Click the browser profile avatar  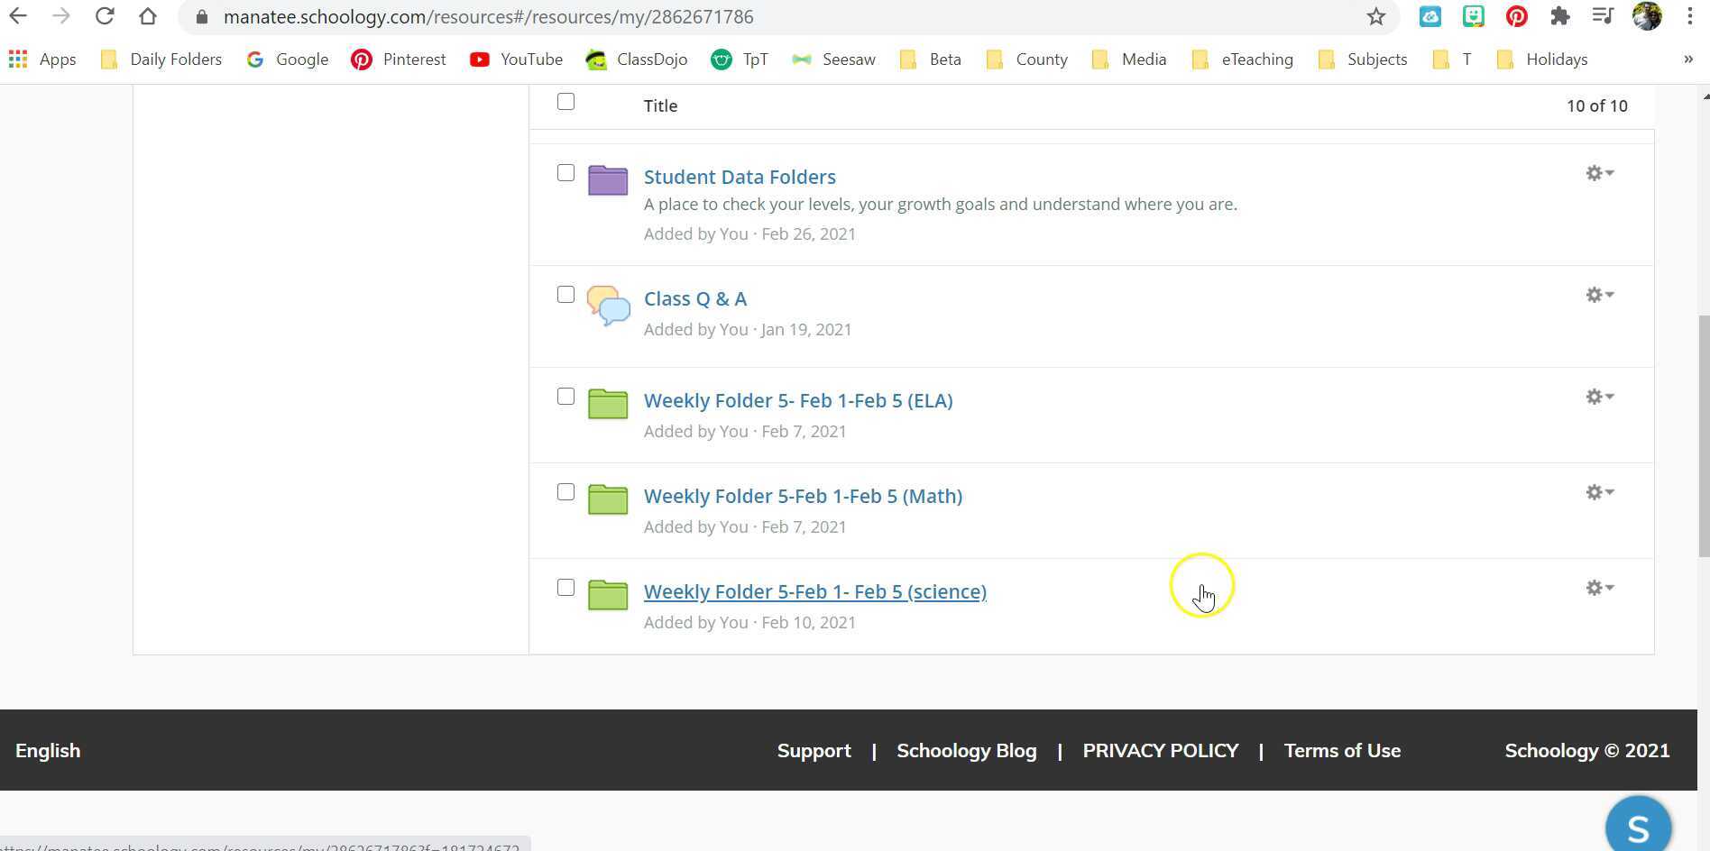coord(1647,16)
